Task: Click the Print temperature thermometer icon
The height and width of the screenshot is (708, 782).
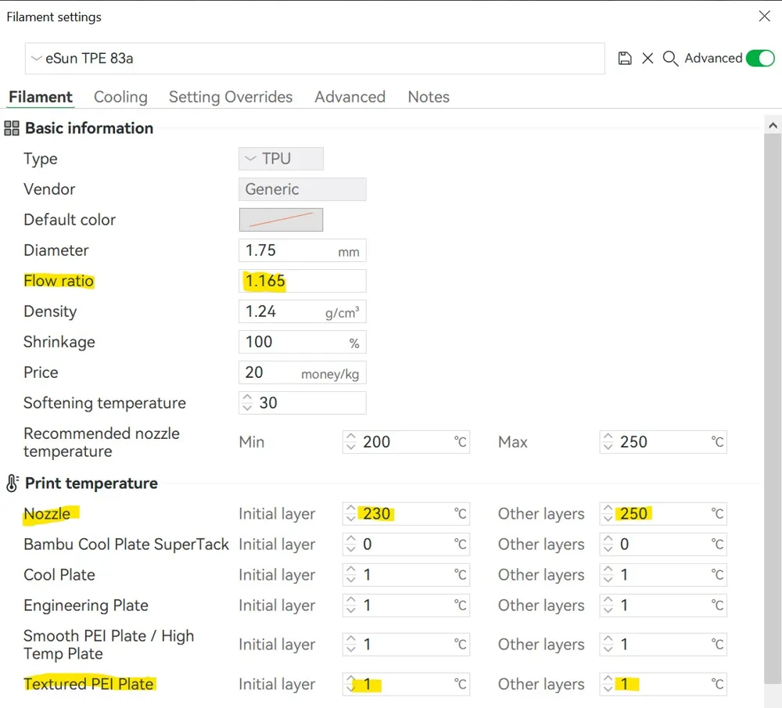Action: 12,483
